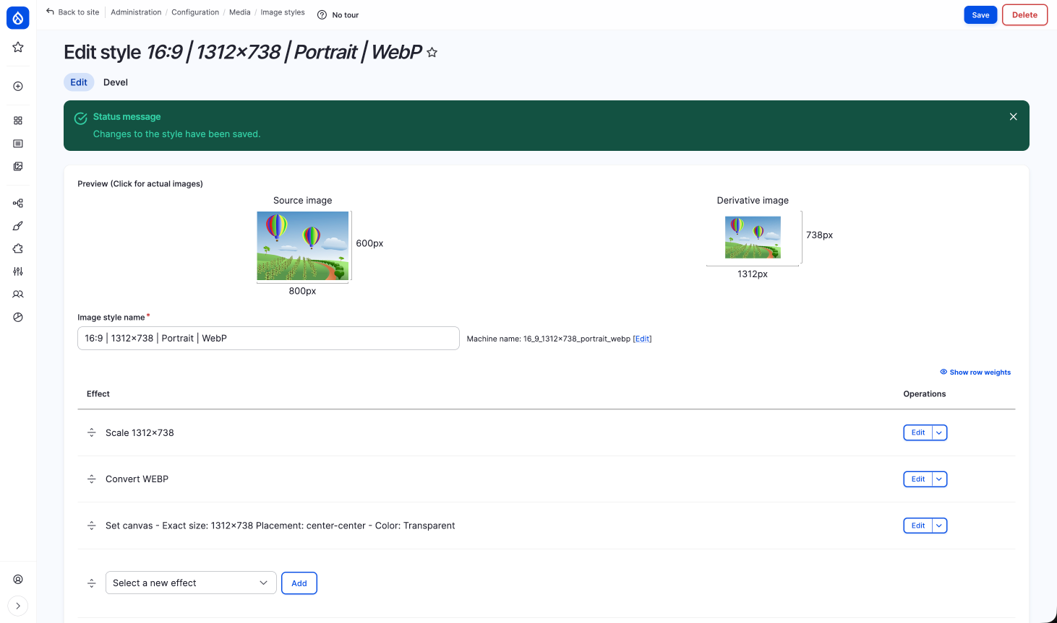Open Shortcuts star icon in sidebar
The height and width of the screenshot is (623, 1057).
(18, 48)
